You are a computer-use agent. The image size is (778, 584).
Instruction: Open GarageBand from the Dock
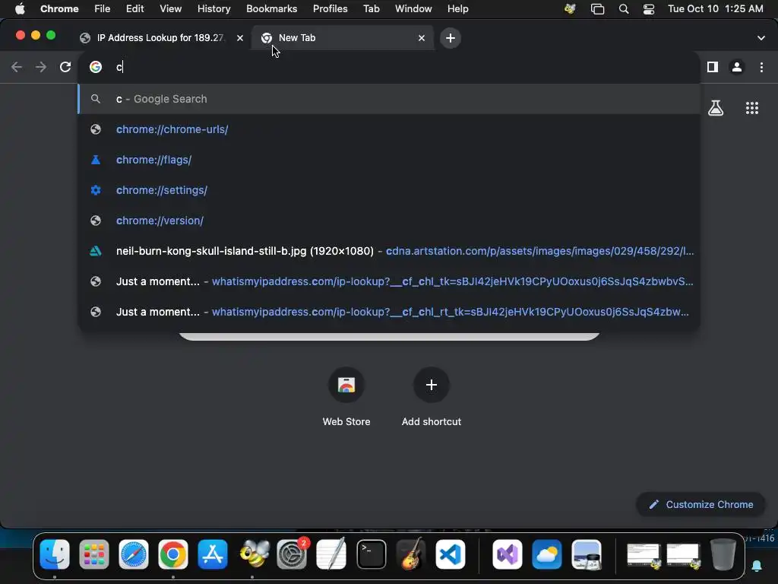[411, 554]
